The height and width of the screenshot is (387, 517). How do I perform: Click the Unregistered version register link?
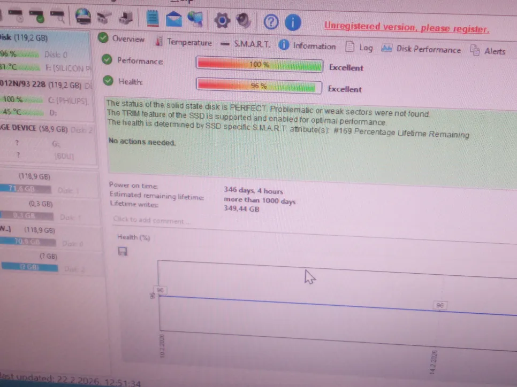406,27
